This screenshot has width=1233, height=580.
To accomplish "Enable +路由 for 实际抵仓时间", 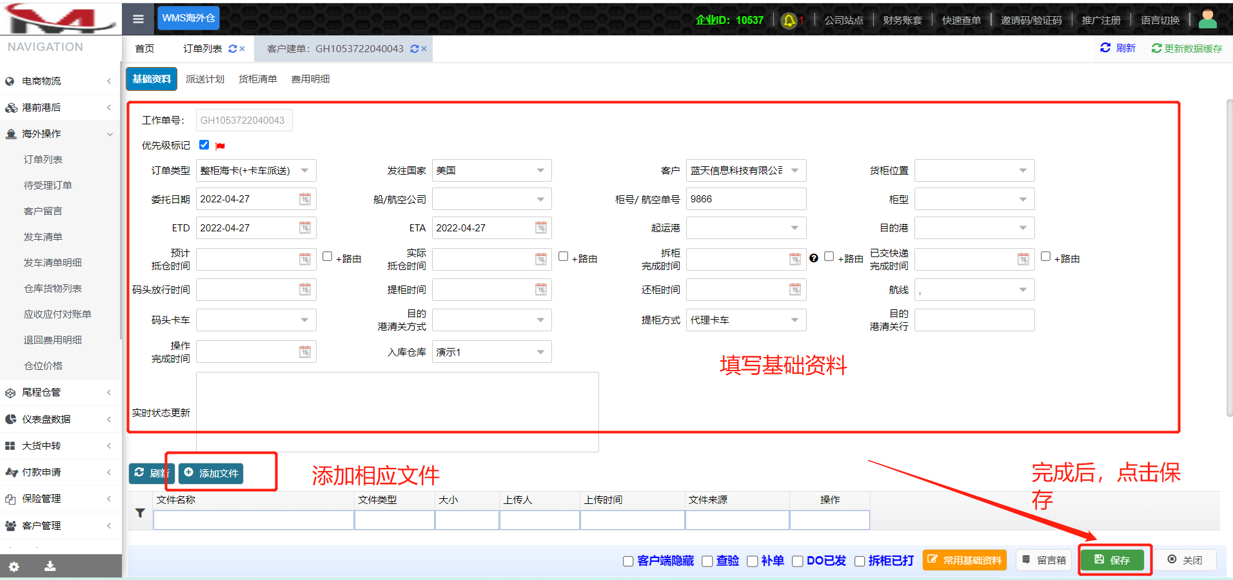I will (564, 256).
